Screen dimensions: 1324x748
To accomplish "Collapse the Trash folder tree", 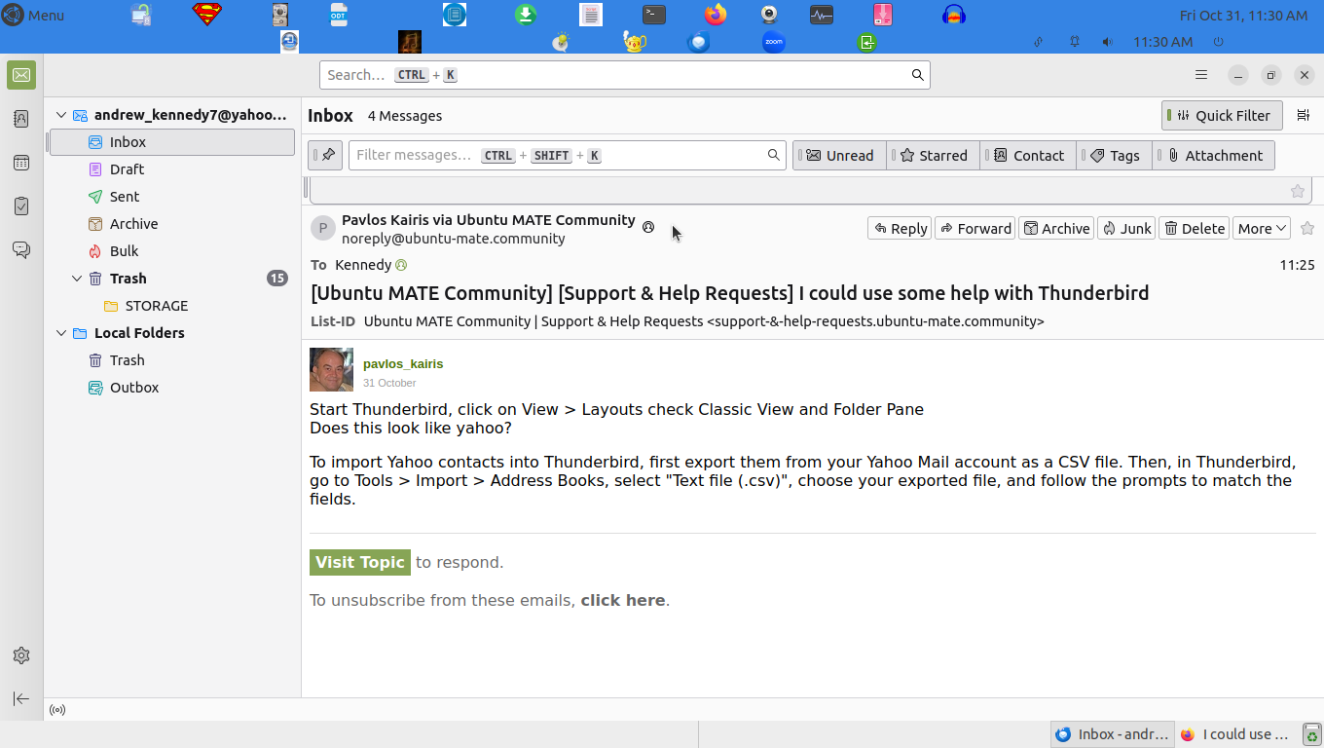I will coord(77,279).
